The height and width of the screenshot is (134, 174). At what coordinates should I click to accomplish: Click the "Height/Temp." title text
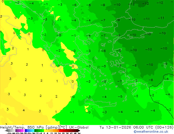pyautogui.click(x=12, y=127)
